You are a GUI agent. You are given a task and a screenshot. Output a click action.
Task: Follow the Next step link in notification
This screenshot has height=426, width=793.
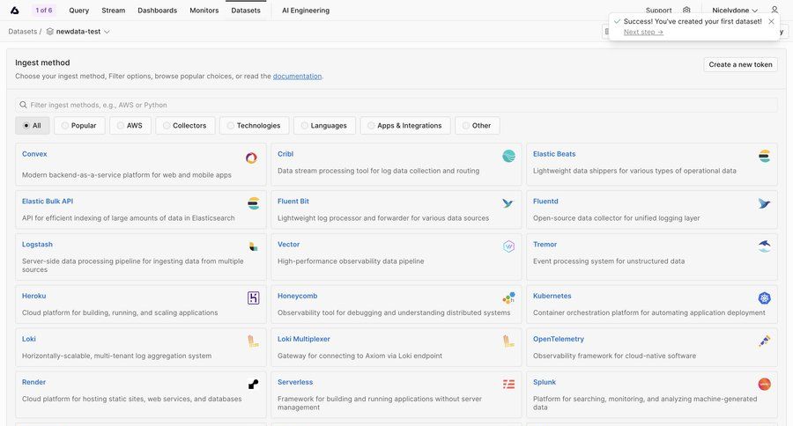coord(643,32)
